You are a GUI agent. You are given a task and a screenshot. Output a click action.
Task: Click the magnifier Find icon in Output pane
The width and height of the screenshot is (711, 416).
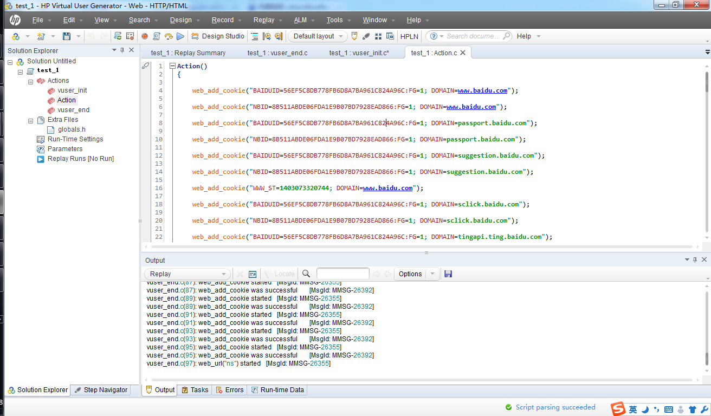click(306, 274)
